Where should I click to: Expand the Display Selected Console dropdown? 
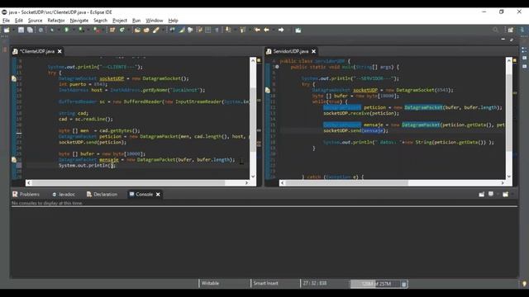point(498,195)
